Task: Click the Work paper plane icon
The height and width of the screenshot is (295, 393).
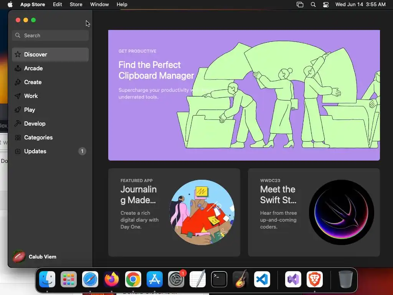Action: click(x=18, y=96)
